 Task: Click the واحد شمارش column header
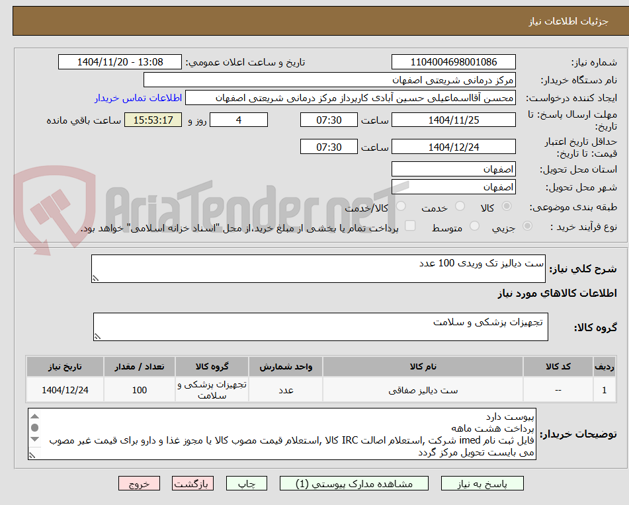pos(286,367)
